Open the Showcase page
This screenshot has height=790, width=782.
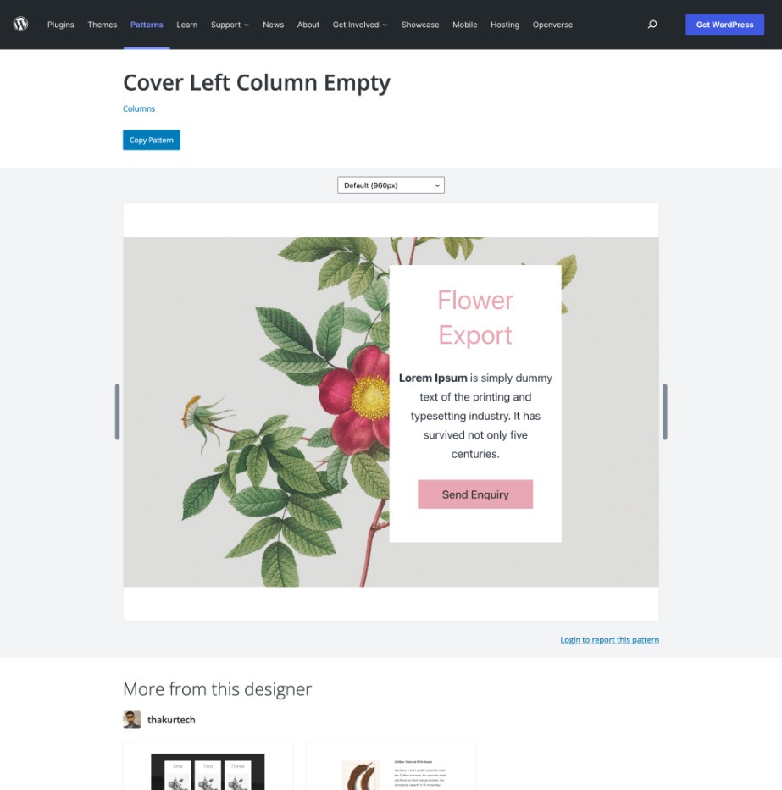click(x=420, y=25)
